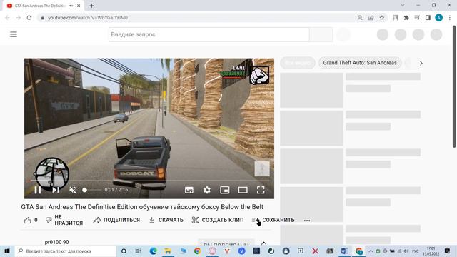Click the page vertical scrollbar
This screenshot has width=457, height=257.
[454, 87]
